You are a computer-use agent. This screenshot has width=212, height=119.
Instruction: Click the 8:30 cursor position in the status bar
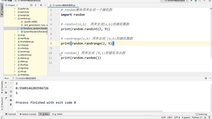(x=163, y=118)
